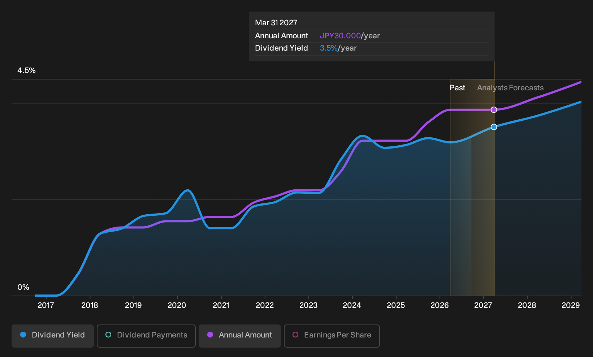Click the 2024 x-axis year label

pos(352,305)
